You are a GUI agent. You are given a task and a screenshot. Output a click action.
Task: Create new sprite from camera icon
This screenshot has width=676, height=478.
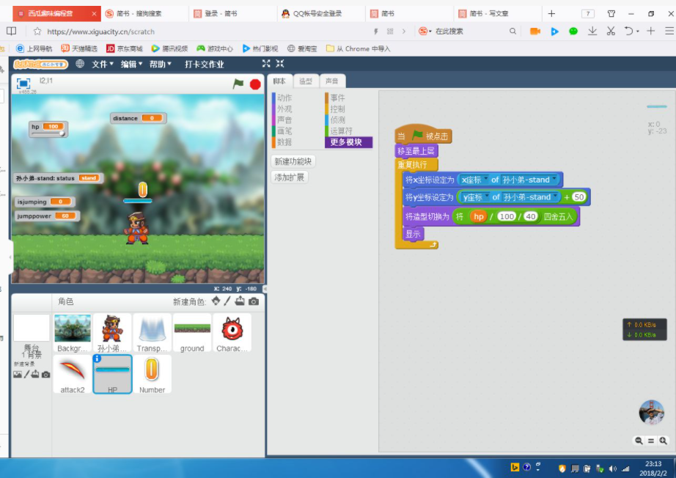click(254, 301)
